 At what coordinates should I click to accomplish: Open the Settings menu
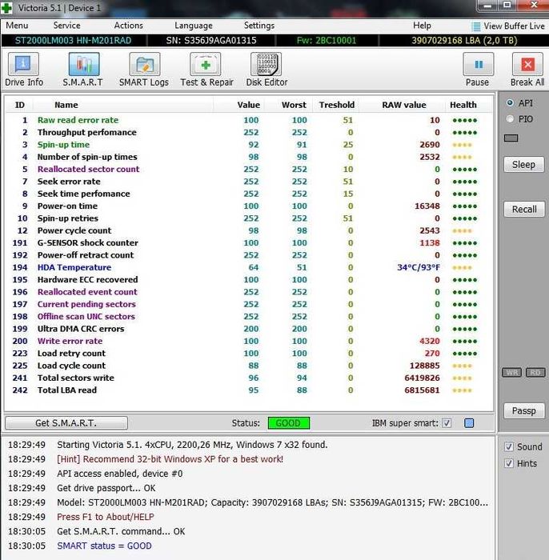259,26
